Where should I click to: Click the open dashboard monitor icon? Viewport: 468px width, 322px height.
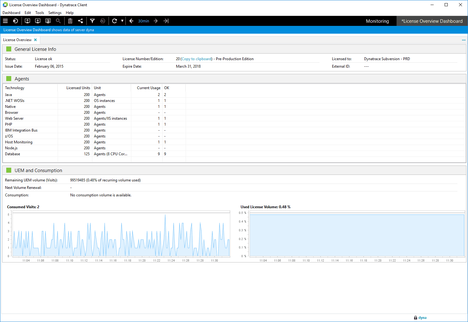(27, 21)
